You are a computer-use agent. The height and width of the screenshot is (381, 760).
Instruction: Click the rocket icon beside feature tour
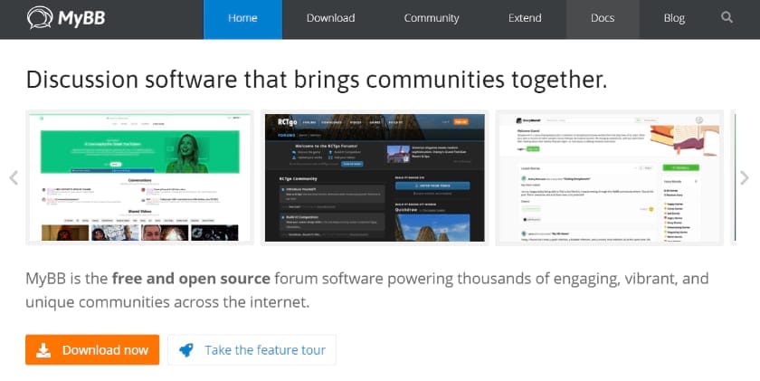pos(186,350)
